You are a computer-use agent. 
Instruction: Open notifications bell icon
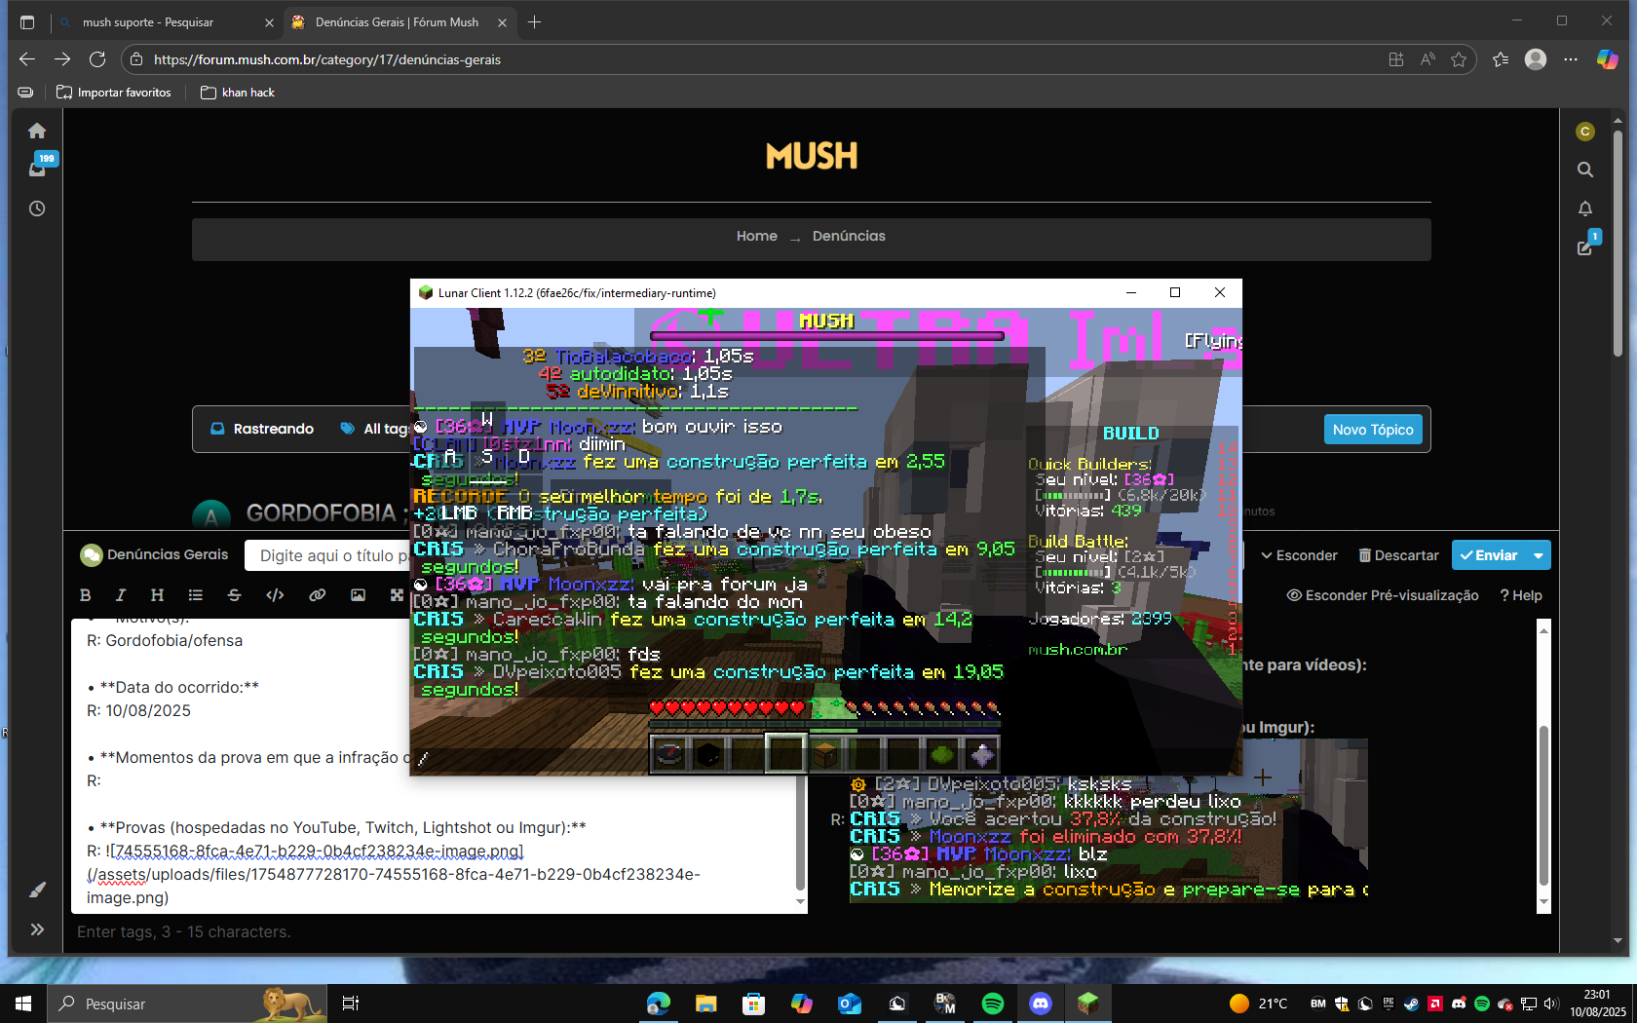pyautogui.click(x=1585, y=208)
